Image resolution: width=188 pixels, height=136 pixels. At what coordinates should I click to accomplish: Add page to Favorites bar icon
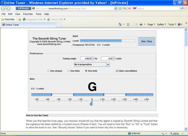click(20, 19)
